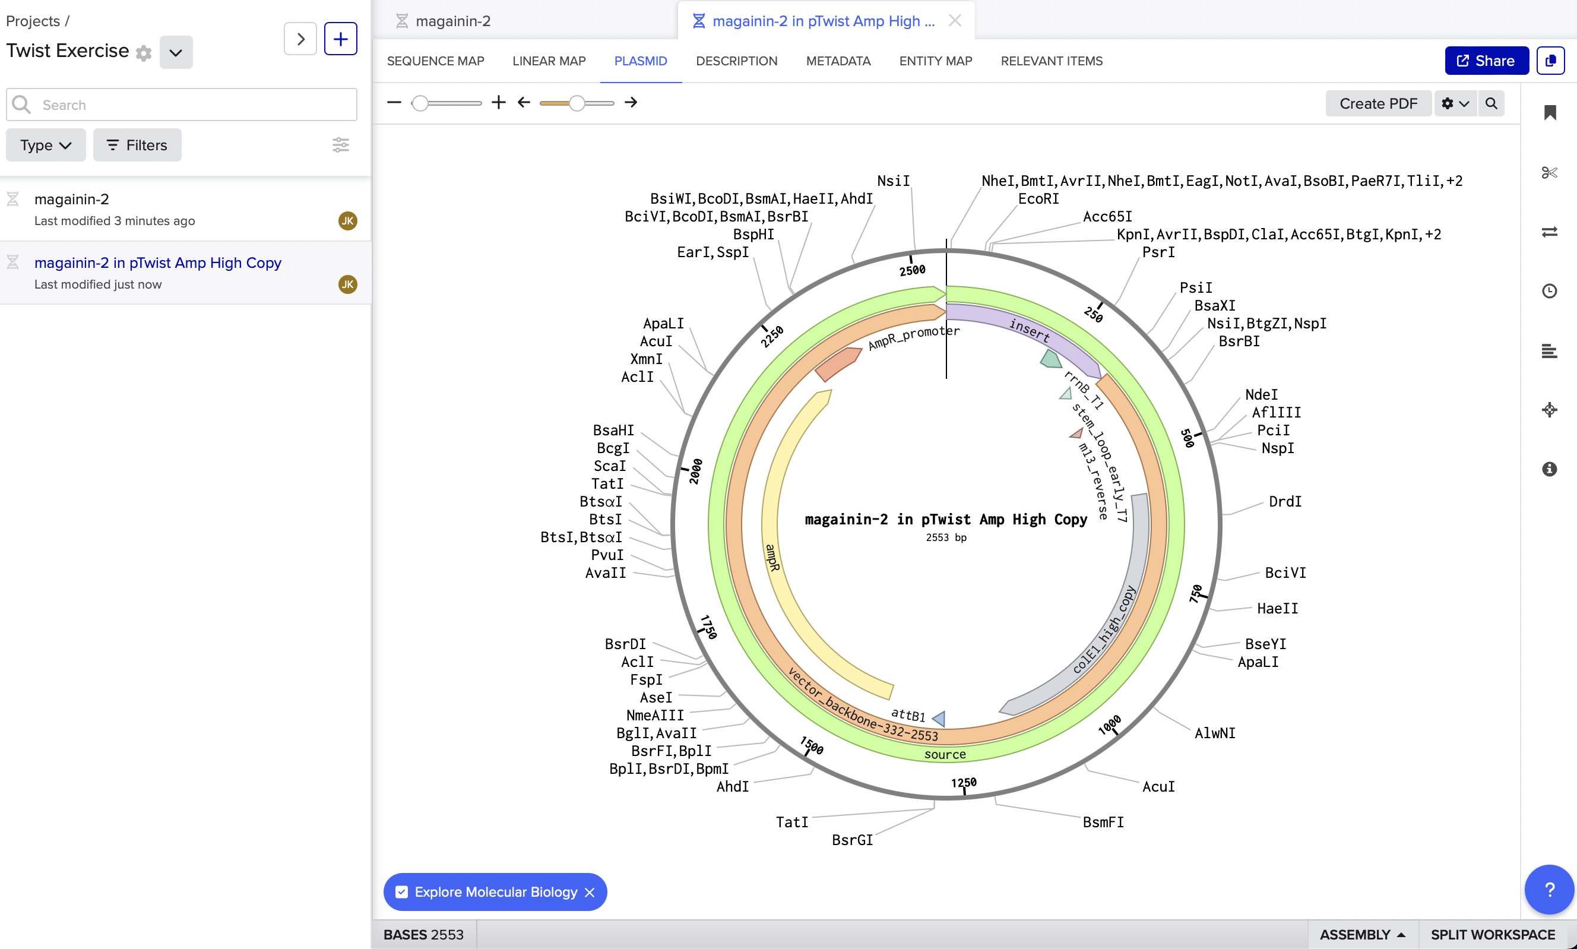
Task: Click the BsrGI restriction site label
Action: 852,840
